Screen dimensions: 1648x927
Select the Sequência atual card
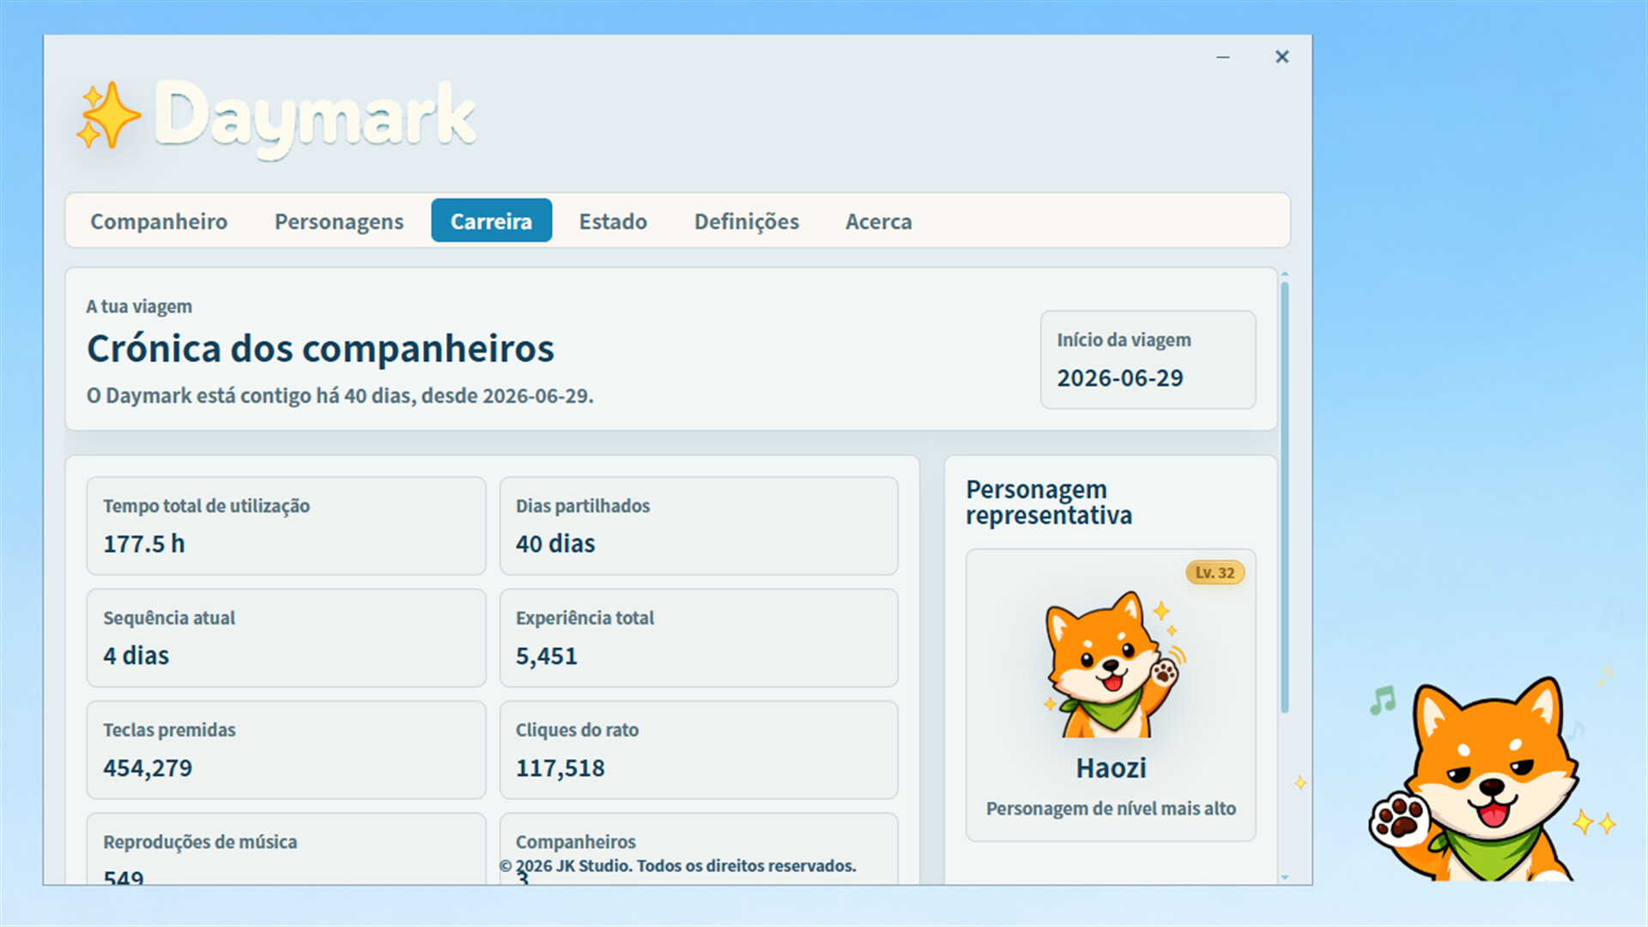pos(286,638)
